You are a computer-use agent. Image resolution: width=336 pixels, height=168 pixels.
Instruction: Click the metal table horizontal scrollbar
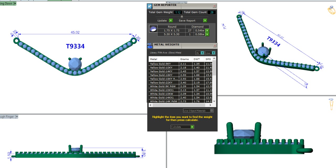[181, 105]
